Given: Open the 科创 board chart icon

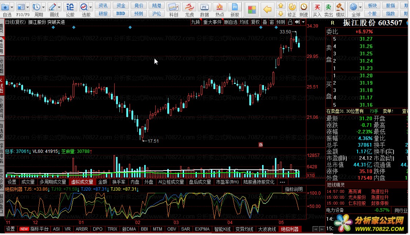Looking at the screenshot, I should (174, 7).
